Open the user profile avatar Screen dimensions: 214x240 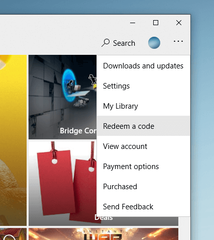click(x=154, y=43)
